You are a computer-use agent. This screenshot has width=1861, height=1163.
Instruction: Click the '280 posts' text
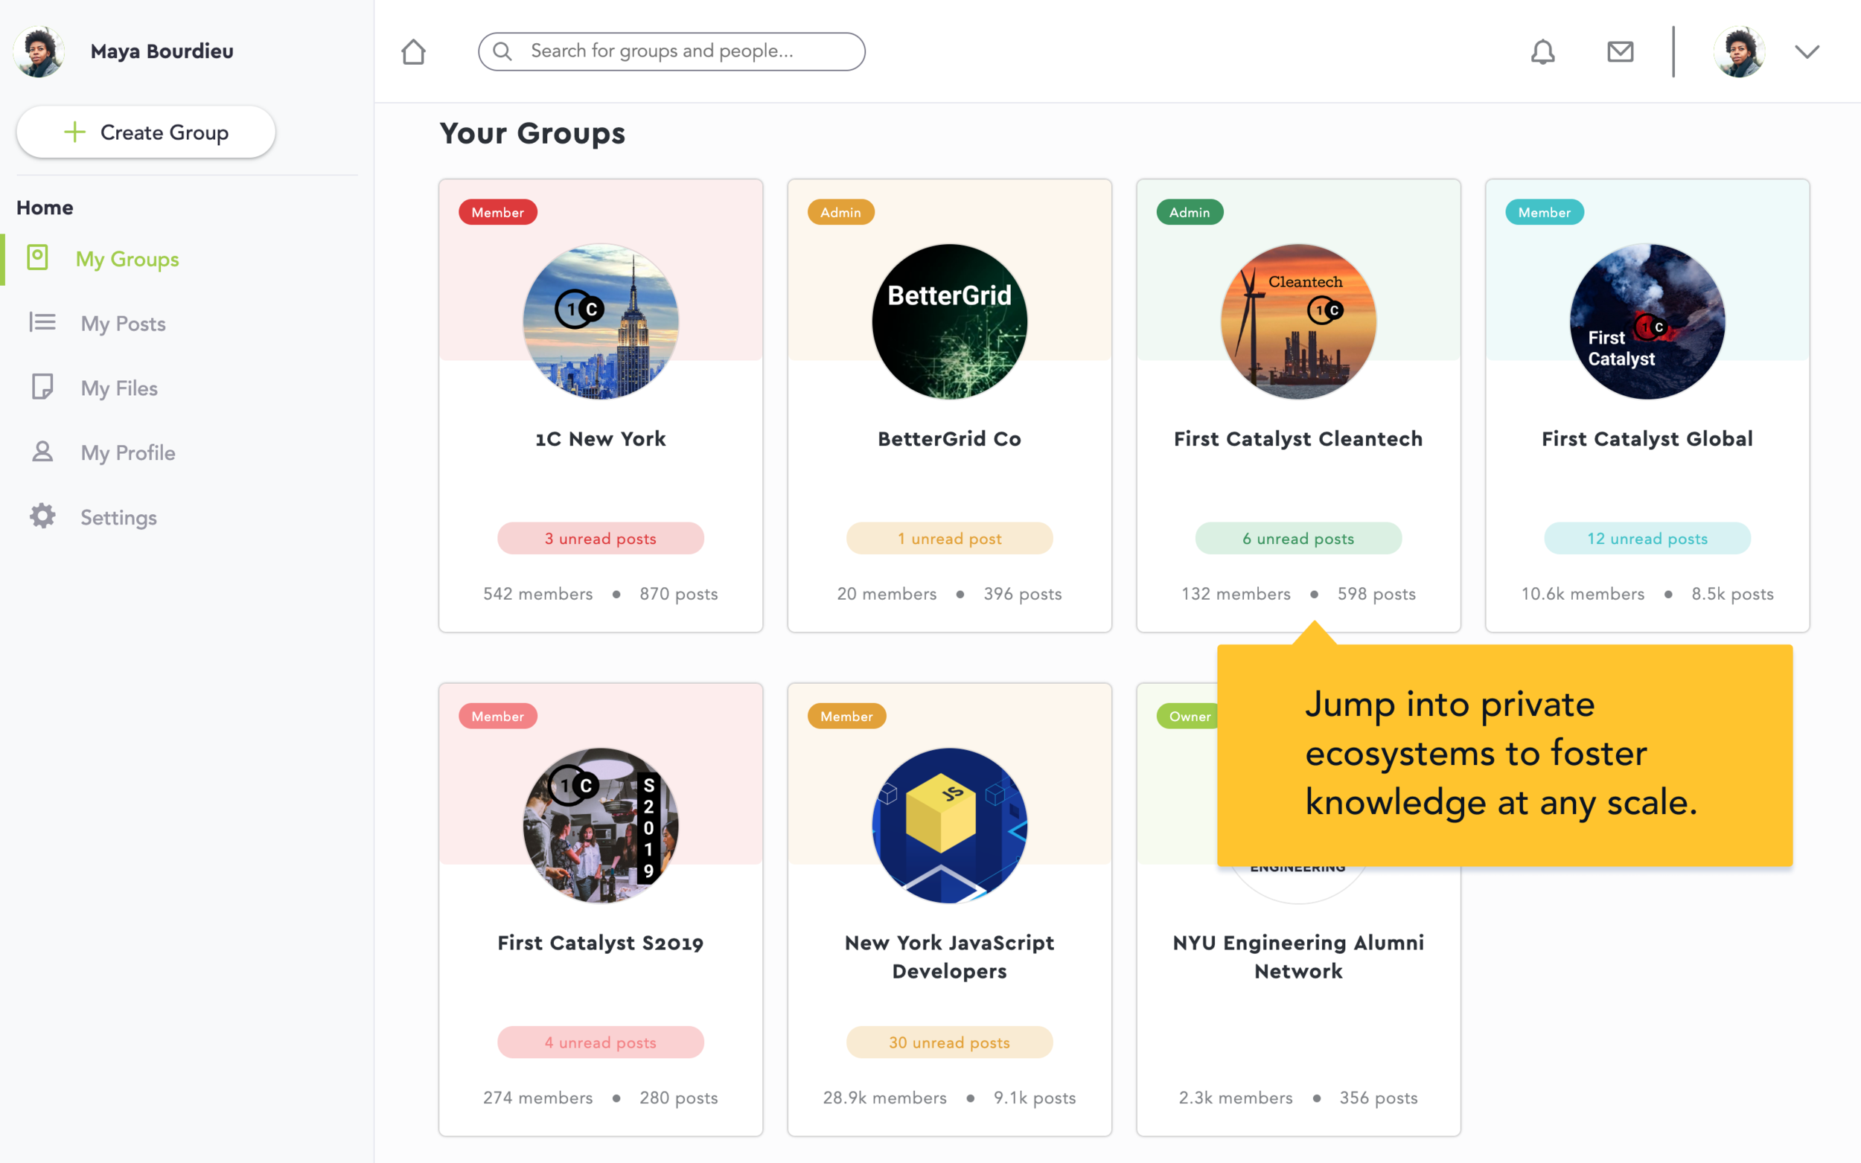pos(679,1098)
